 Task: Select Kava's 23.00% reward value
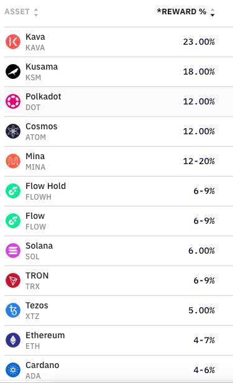click(x=199, y=42)
